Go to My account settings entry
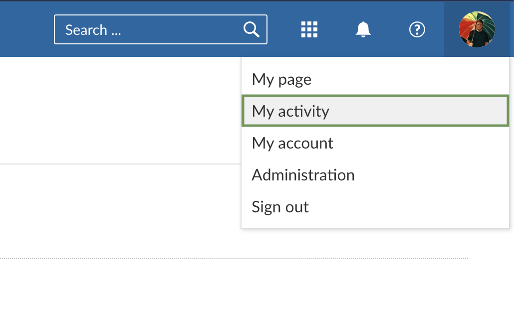 292,143
